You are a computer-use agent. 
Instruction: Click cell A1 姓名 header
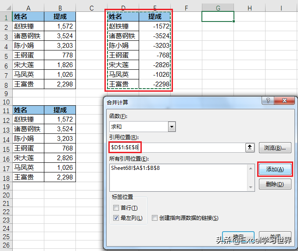click(x=29, y=17)
